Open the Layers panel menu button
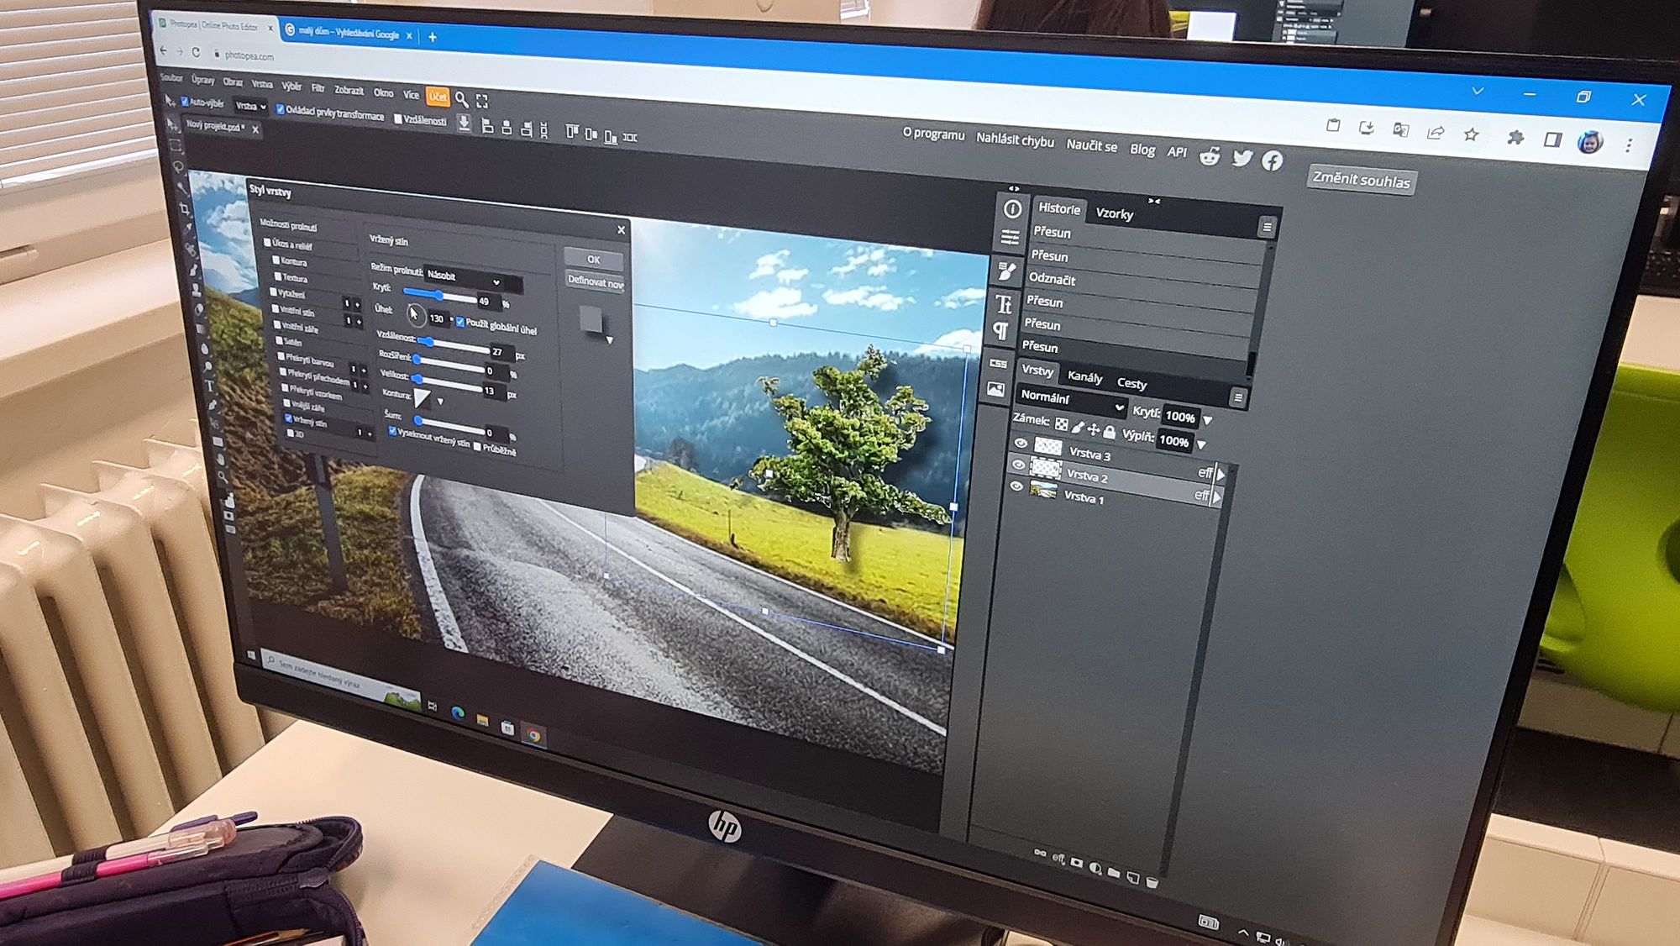 1237,397
